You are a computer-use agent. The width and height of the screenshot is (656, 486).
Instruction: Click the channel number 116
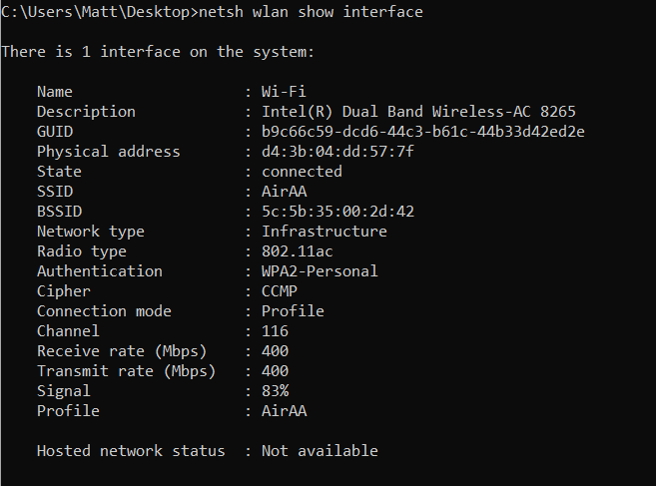coord(275,331)
